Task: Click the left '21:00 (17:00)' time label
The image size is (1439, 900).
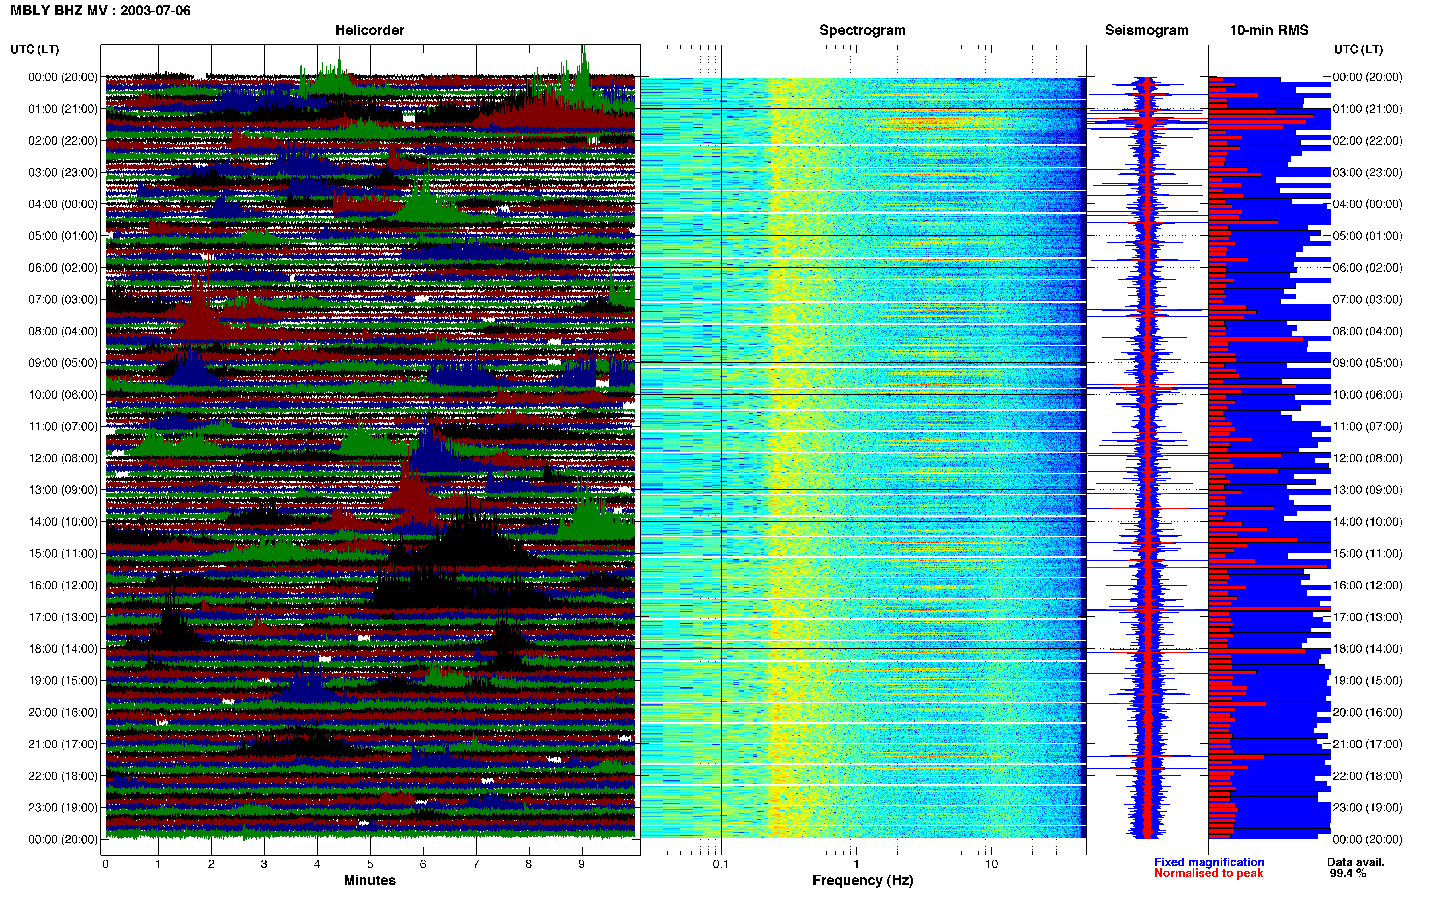Action: coord(63,744)
